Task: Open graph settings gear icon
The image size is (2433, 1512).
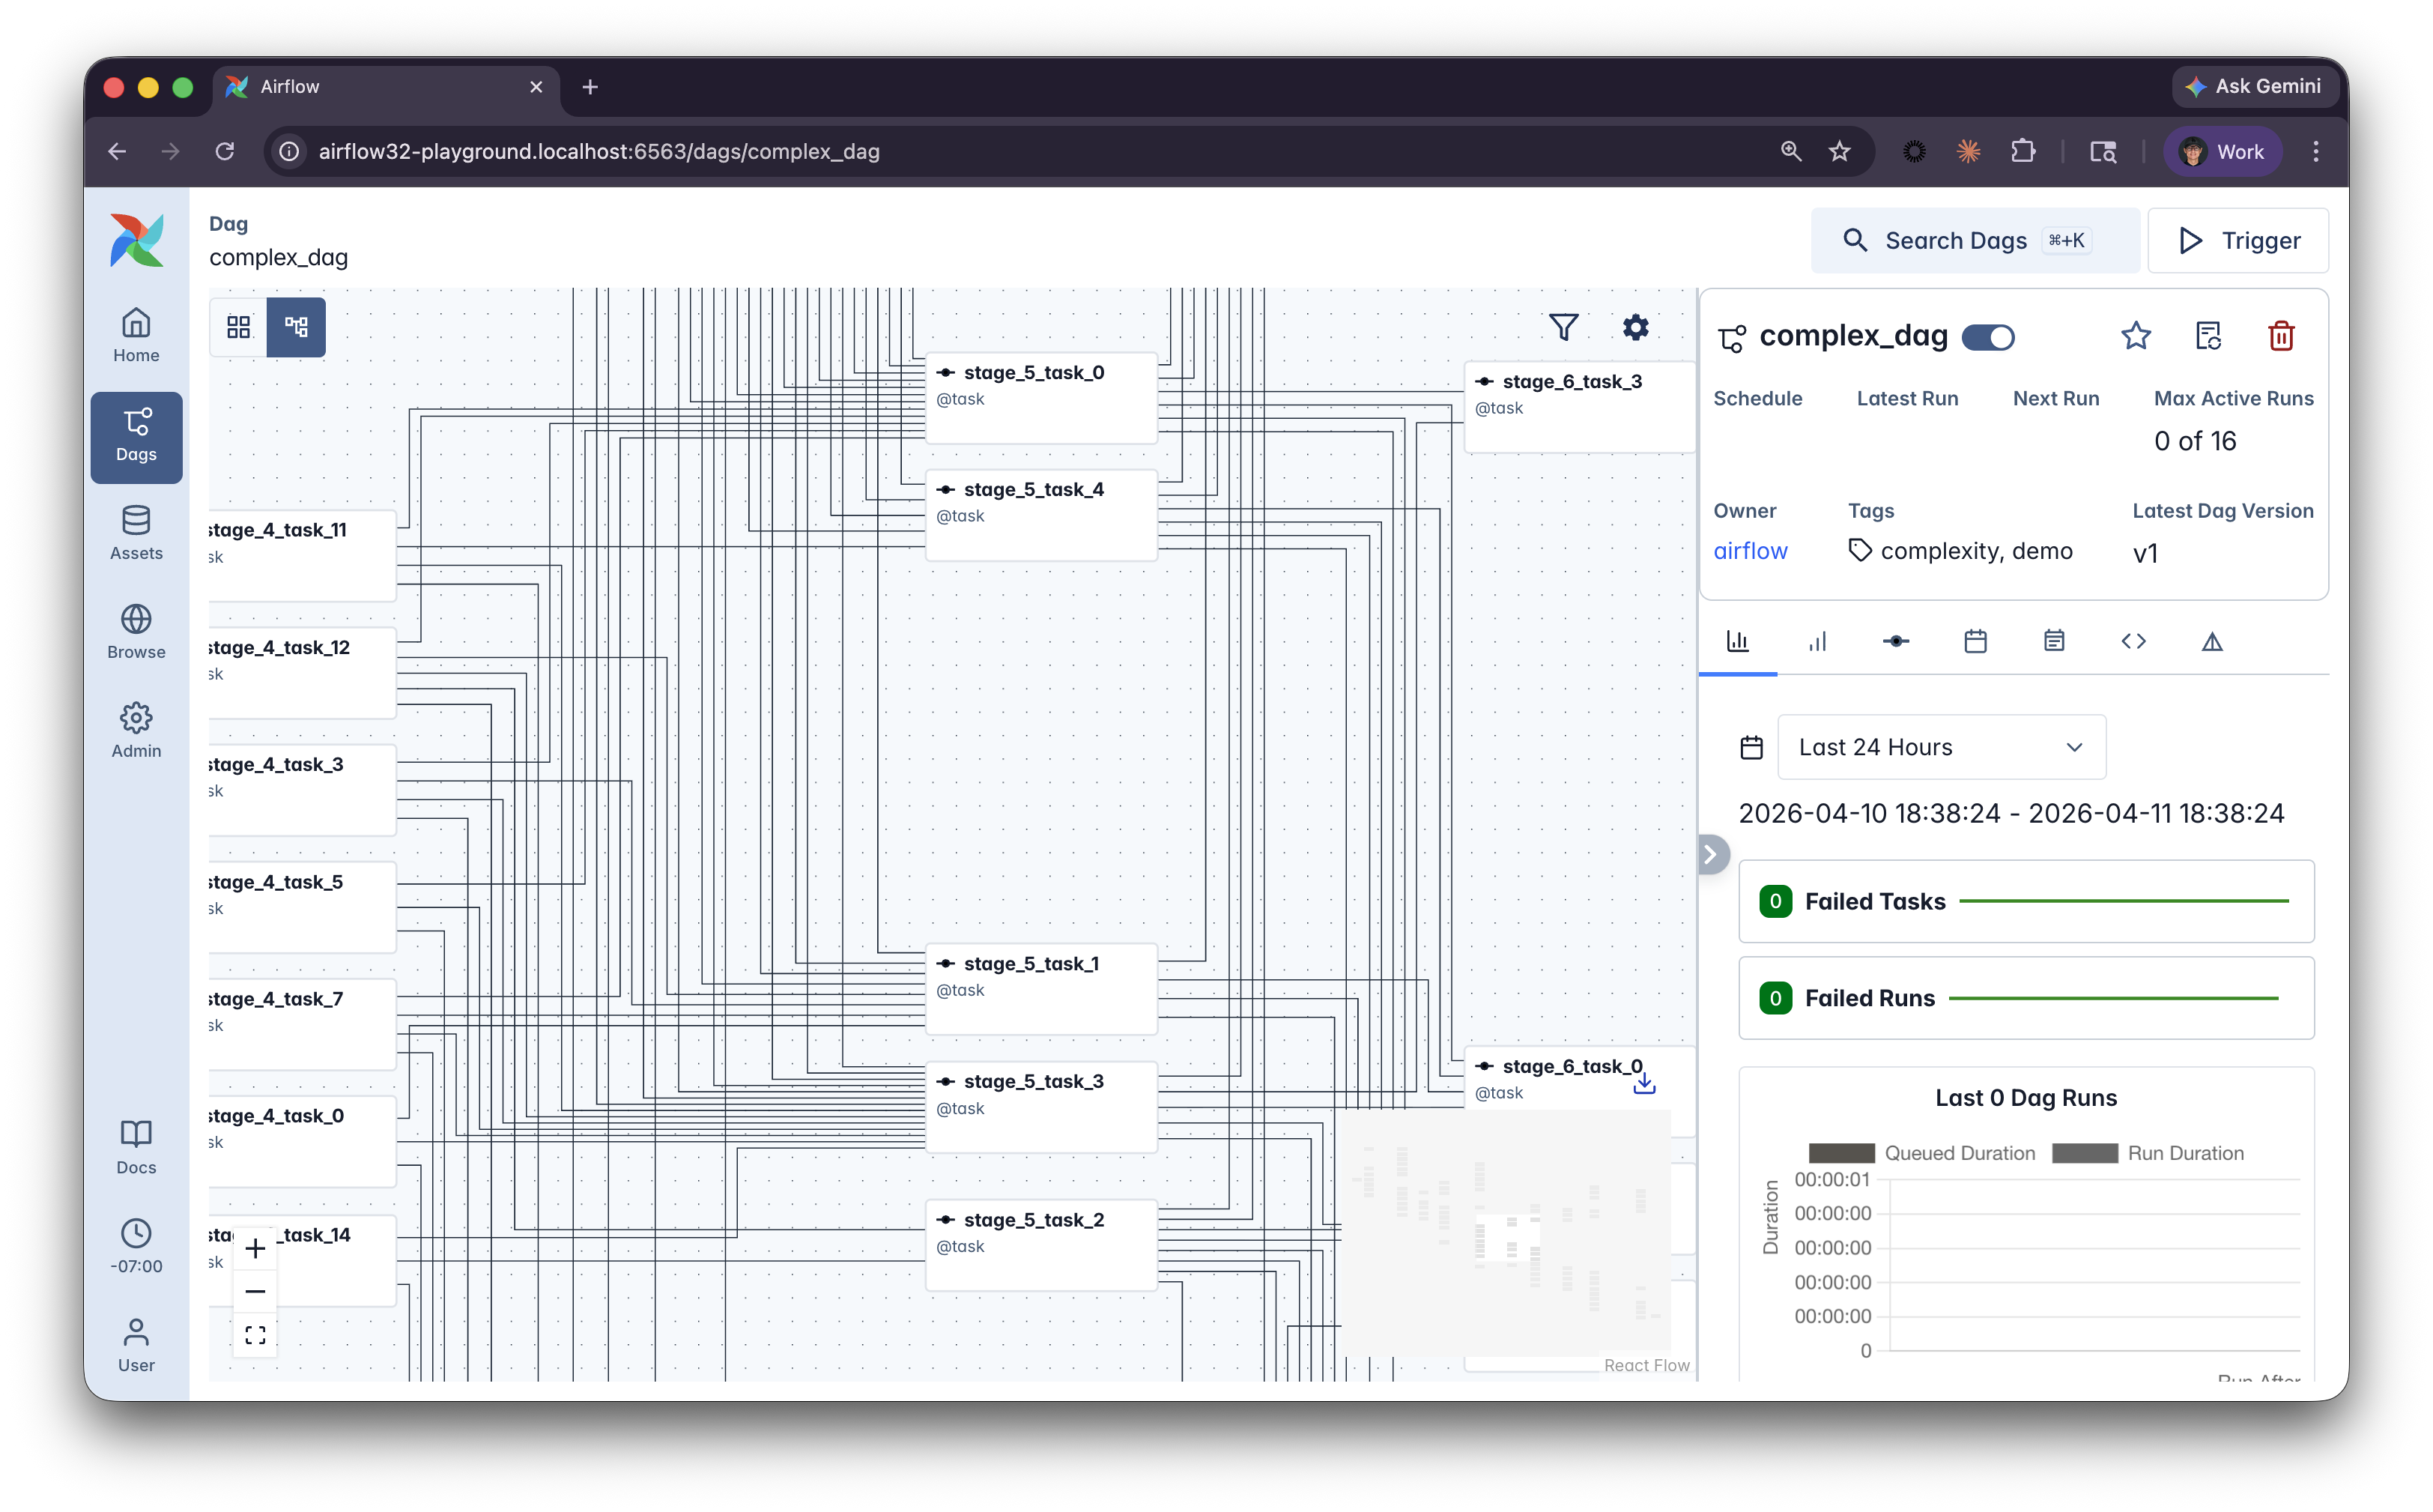Action: pyautogui.click(x=1635, y=327)
